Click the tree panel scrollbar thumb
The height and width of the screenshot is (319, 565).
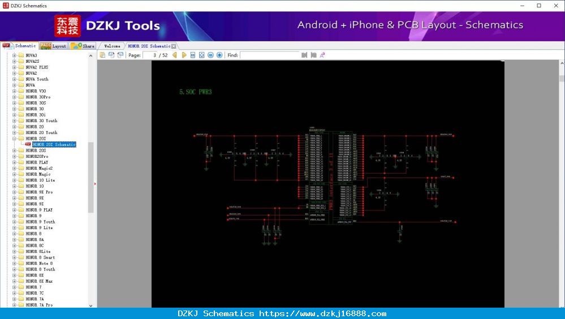(x=91, y=178)
